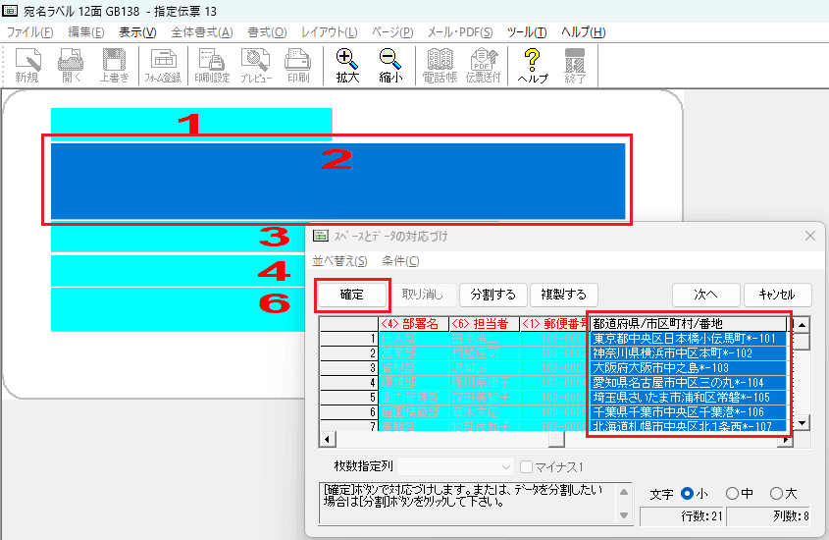
Task: Open the ヘルプ(H) menu in menu bar
Action: [x=583, y=32]
